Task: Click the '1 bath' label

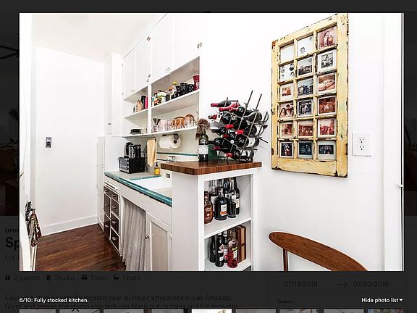Action: coord(131,278)
